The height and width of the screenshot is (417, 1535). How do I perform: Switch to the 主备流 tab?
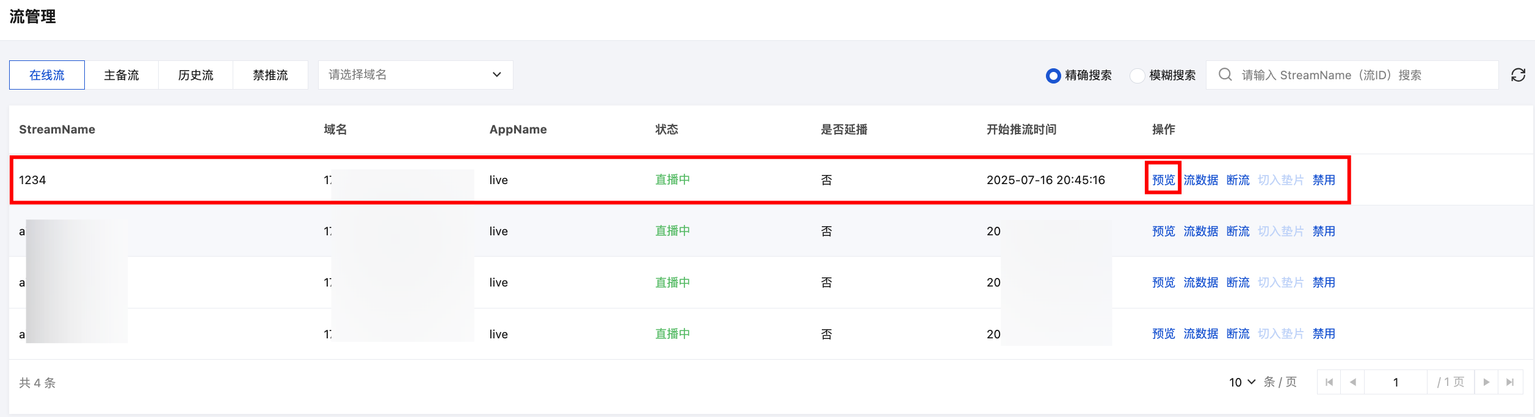[122, 75]
